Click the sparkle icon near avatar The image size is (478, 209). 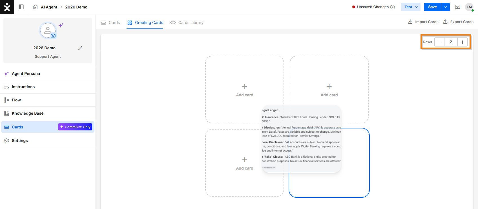61,25
